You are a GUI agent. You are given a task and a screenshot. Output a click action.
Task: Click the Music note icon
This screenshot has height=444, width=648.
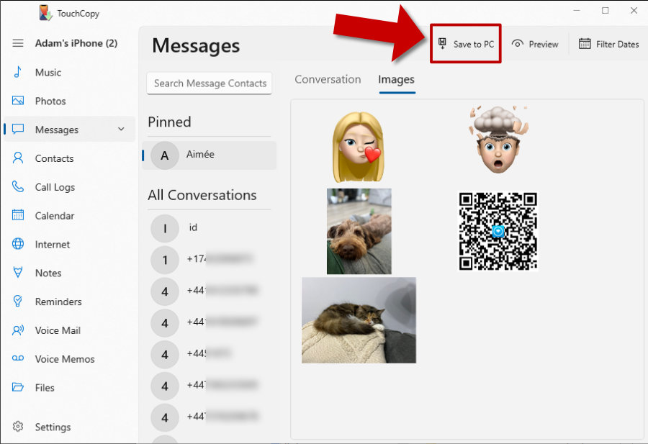click(17, 72)
